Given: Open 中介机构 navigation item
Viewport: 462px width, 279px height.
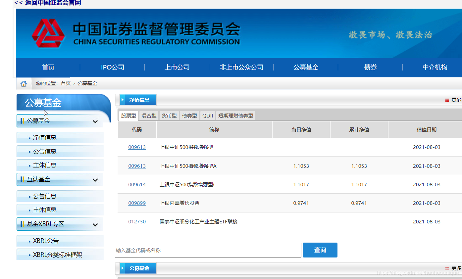Looking at the screenshot, I should [435, 68].
